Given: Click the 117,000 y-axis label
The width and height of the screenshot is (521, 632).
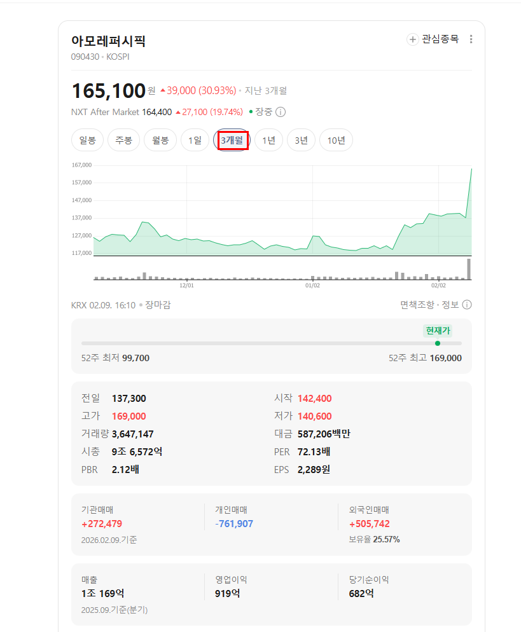Looking at the screenshot, I should pyautogui.click(x=82, y=253).
